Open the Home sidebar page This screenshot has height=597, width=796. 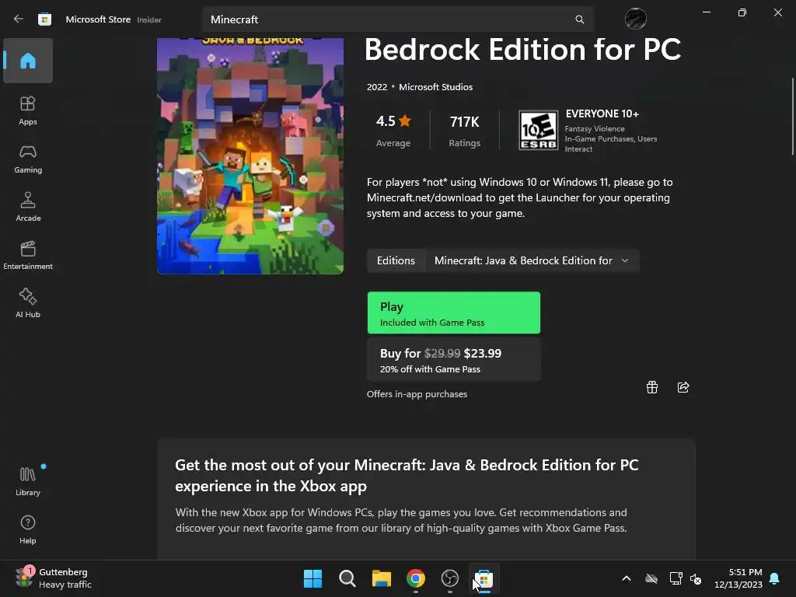coord(28,61)
